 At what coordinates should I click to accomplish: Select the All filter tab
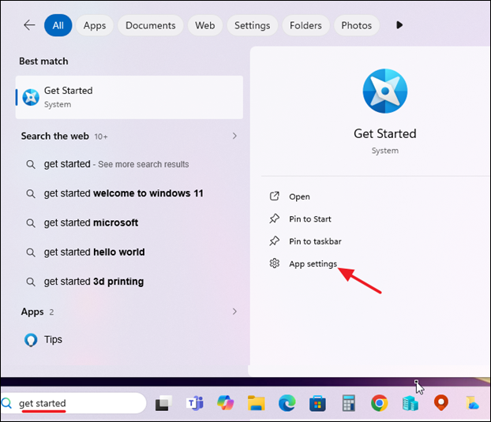pos(58,25)
